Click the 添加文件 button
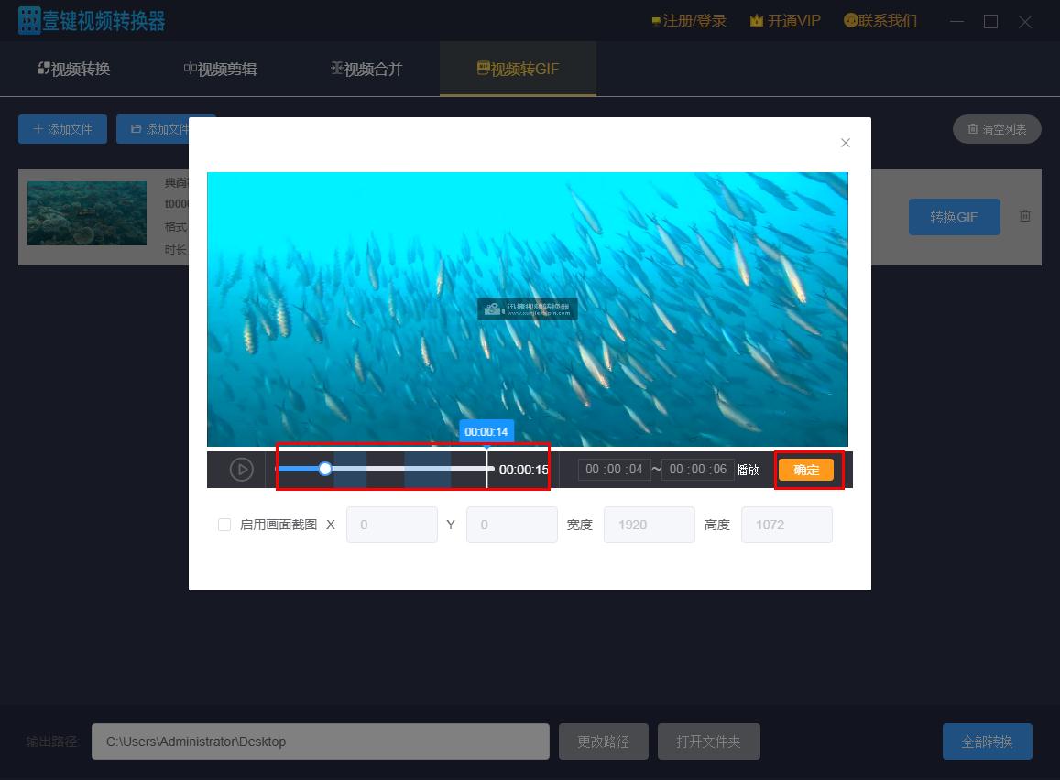Screen dimensions: 1060x780 pyautogui.click(x=62, y=129)
